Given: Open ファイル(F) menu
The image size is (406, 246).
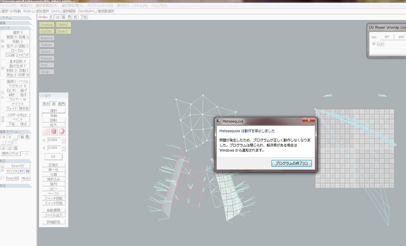Looking at the screenshot, I should pyautogui.click(x=8, y=6).
